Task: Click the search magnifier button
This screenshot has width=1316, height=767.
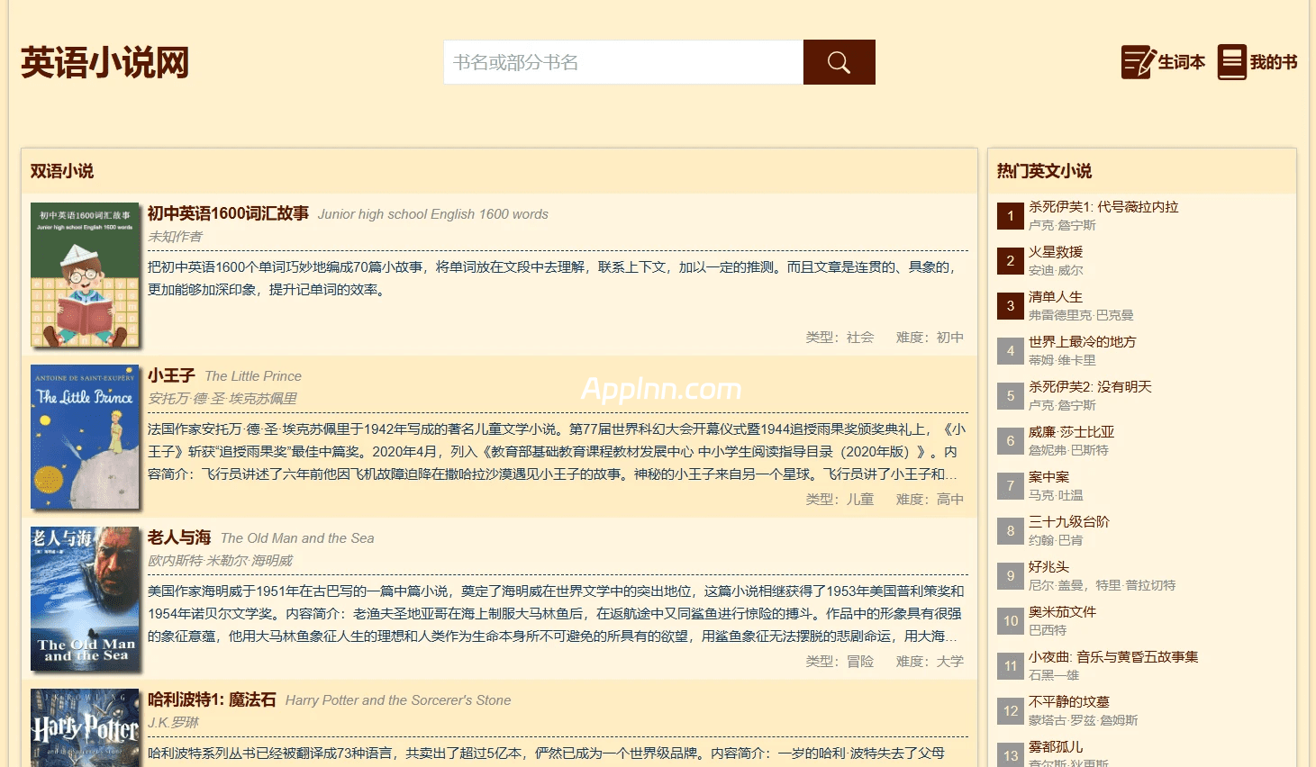Action: point(839,62)
